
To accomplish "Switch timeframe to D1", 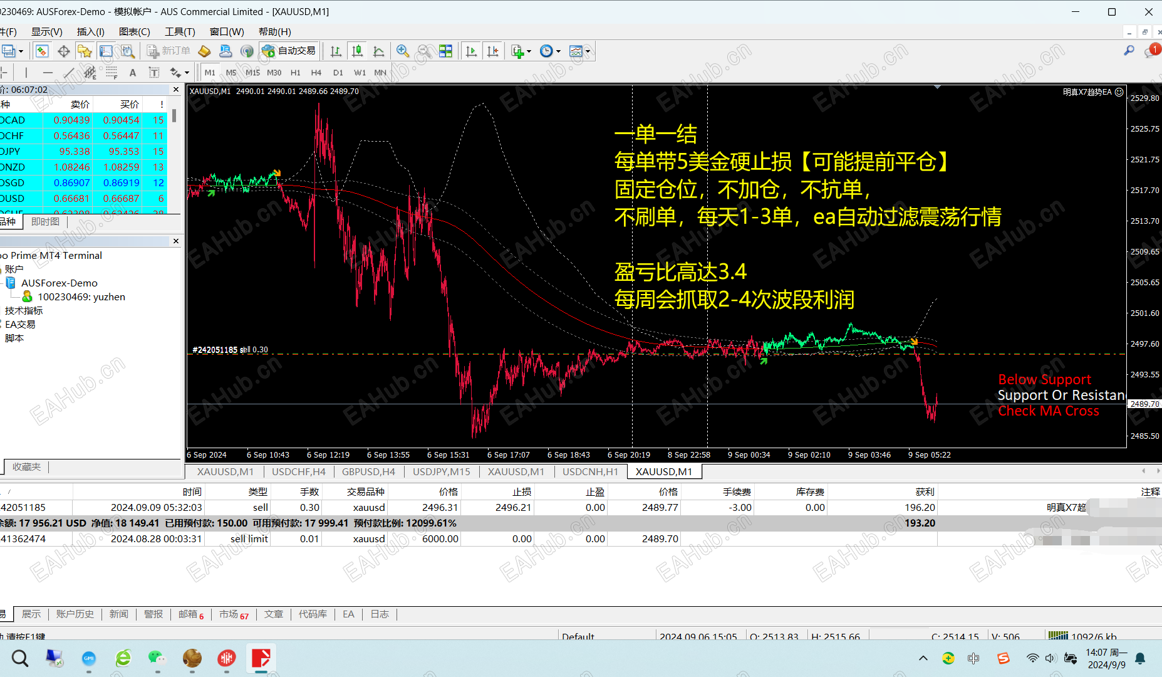I will [x=338, y=73].
